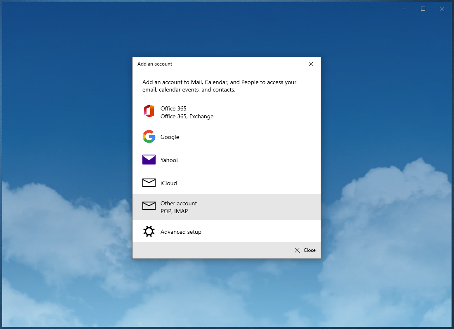Close the main app window

coord(442,9)
